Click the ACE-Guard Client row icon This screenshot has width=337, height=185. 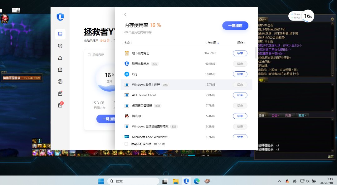tap(127, 95)
